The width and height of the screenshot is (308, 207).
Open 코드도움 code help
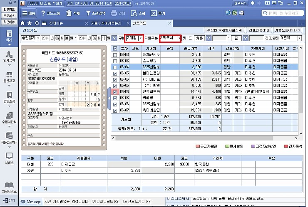50,13
